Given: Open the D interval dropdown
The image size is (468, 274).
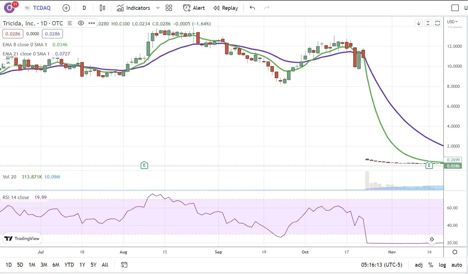Looking at the screenshot, I should (x=84, y=8).
